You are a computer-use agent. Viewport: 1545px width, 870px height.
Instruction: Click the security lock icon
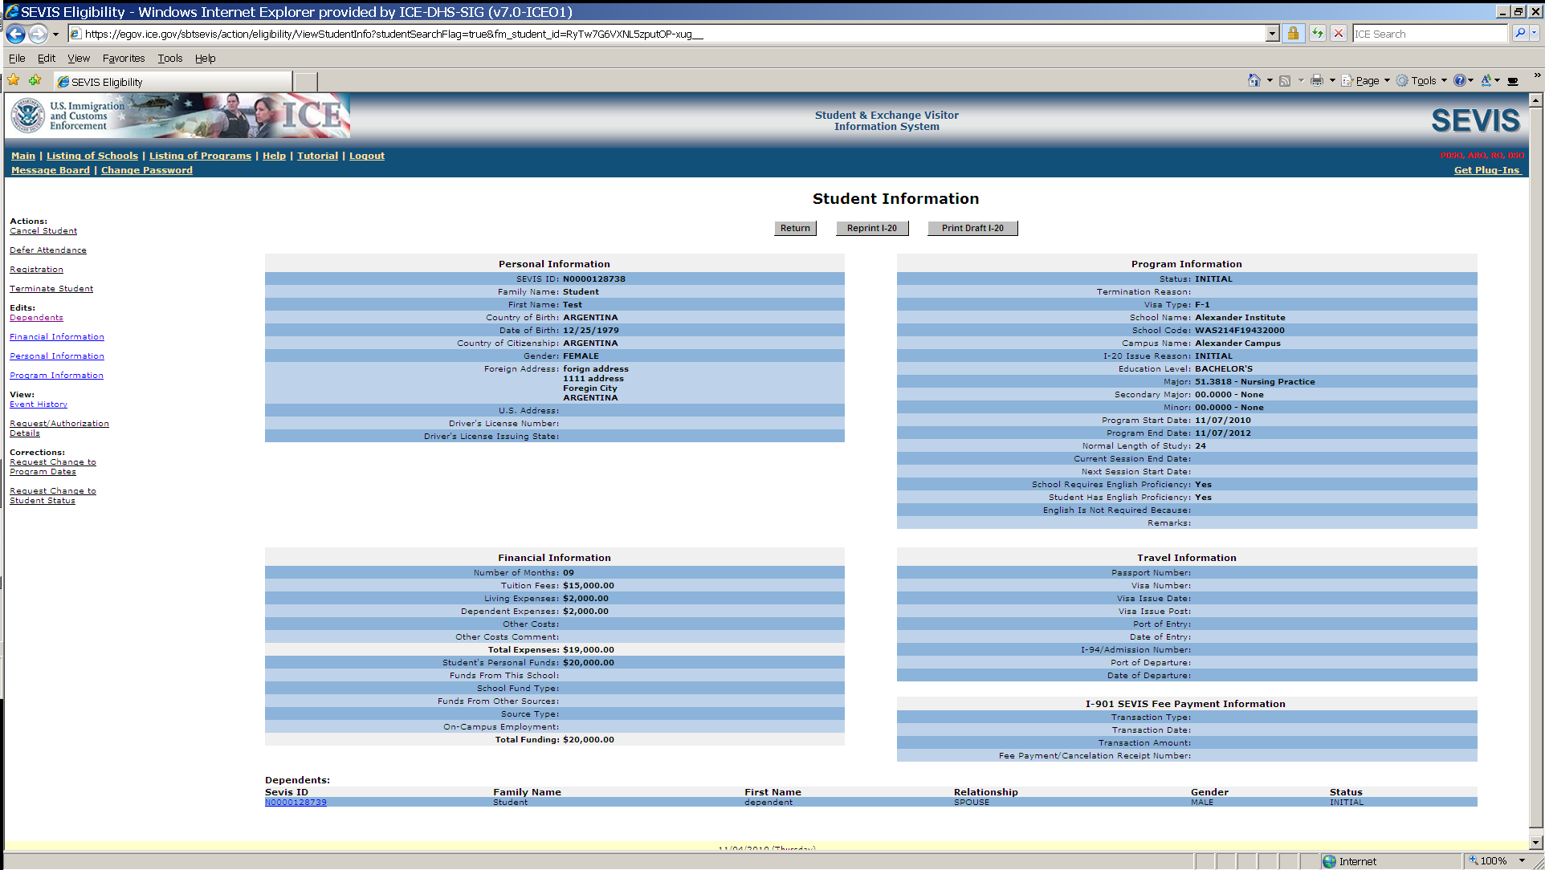pyautogui.click(x=1293, y=34)
